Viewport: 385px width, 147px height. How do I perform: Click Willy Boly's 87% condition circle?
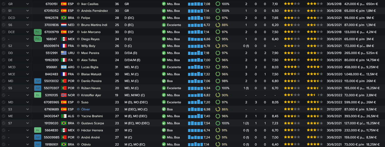pos(218,46)
